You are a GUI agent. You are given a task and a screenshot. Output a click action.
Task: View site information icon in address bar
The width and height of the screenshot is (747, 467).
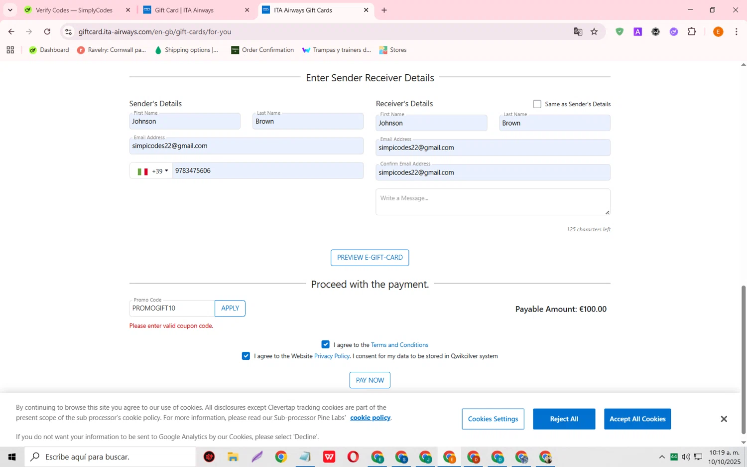69,32
